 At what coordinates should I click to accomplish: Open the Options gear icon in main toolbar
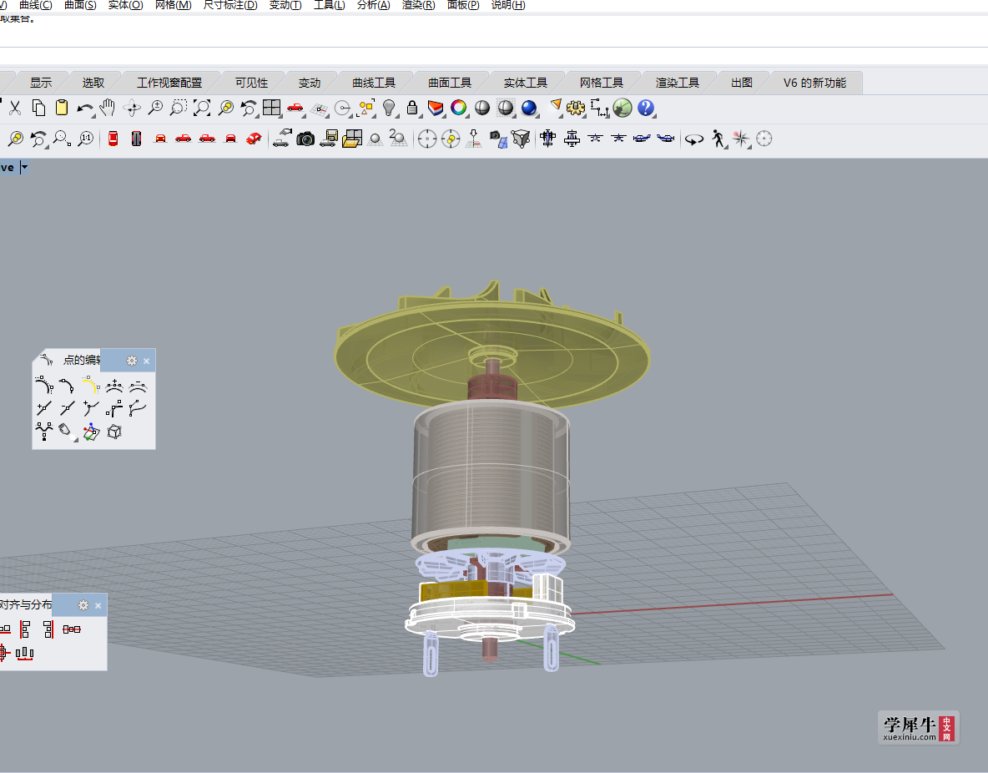(575, 108)
